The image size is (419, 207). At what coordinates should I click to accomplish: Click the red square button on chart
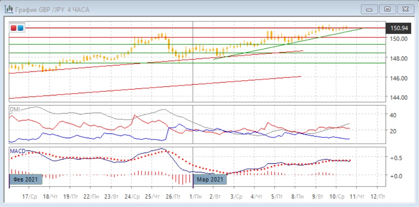(x=14, y=28)
